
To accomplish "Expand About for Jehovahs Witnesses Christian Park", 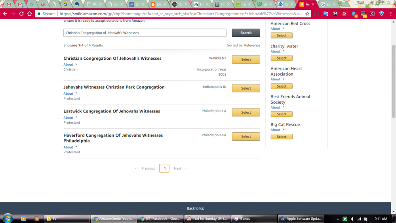I will click(x=70, y=93).
